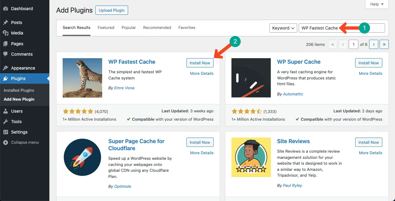Click "Last Updated: 3 weeks ago" text
The height and width of the screenshot is (201, 395).
[x=187, y=111]
